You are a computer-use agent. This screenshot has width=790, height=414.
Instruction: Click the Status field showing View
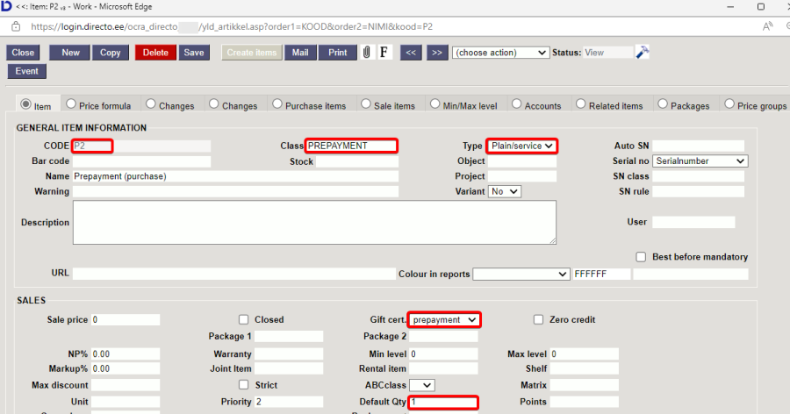[x=607, y=53]
